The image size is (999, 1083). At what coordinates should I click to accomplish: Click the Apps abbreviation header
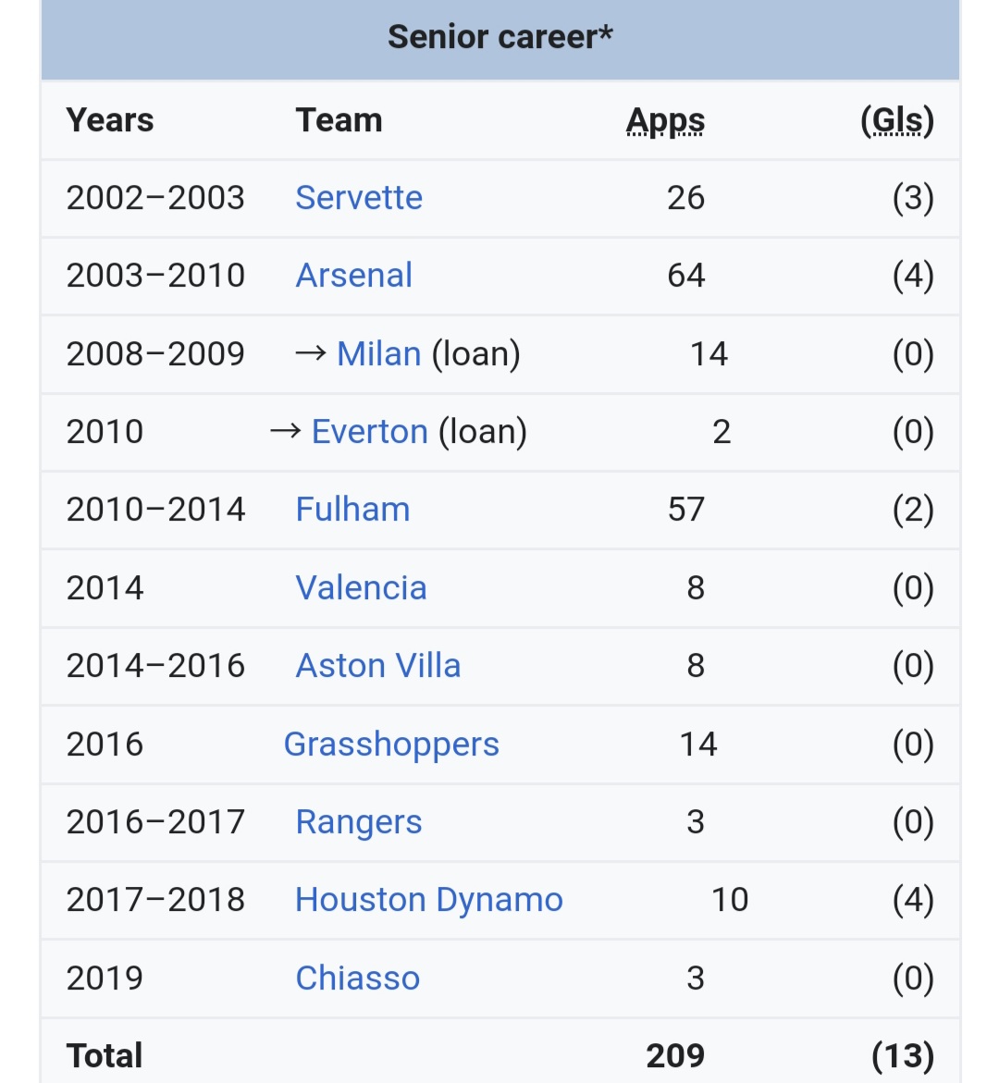pos(665,121)
